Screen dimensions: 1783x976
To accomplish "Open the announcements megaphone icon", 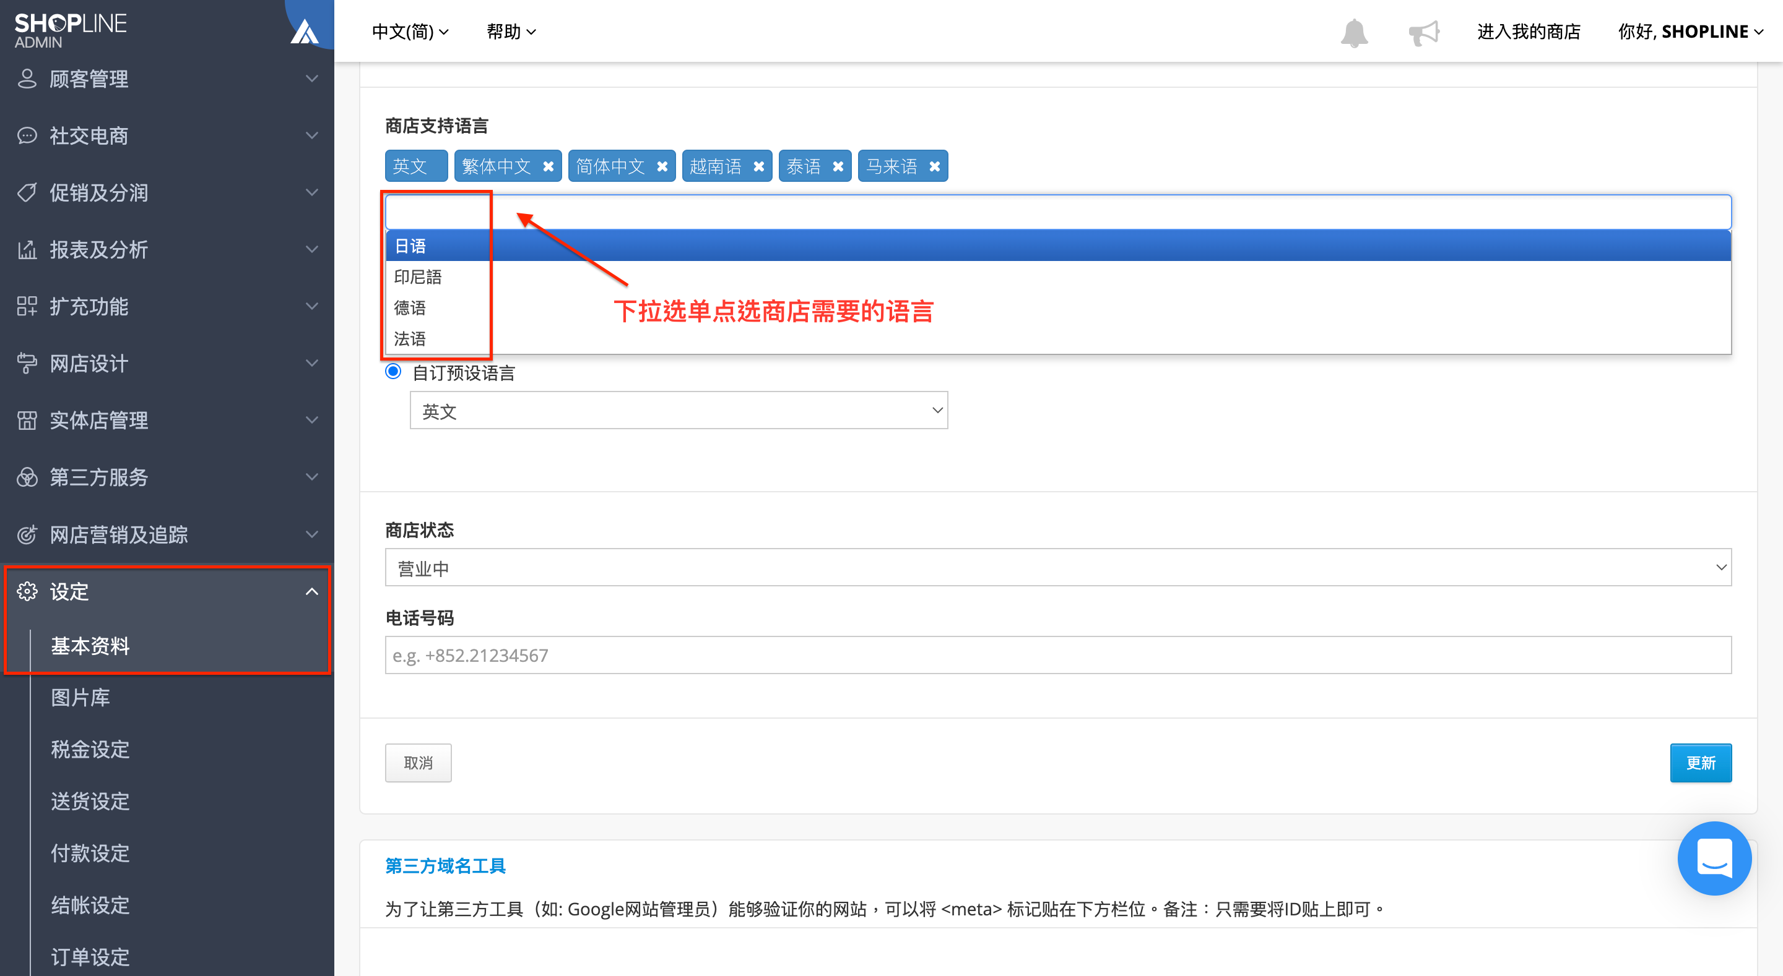I will coord(1424,33).
